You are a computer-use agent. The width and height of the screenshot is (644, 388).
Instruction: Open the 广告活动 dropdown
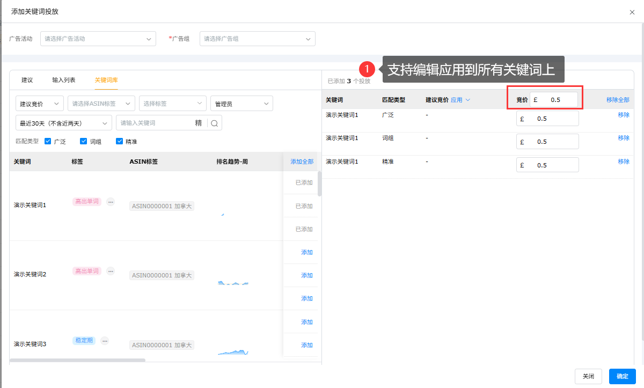[98, 39]
